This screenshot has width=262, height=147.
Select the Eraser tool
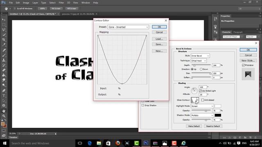coord(4,70)
